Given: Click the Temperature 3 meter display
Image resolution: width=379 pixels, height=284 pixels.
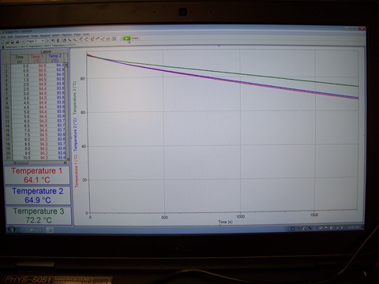Looking at the screenshot, I should (x=39, y=215).
